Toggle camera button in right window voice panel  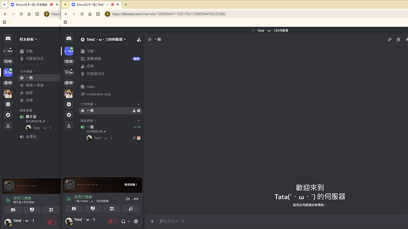coord(74,209)
